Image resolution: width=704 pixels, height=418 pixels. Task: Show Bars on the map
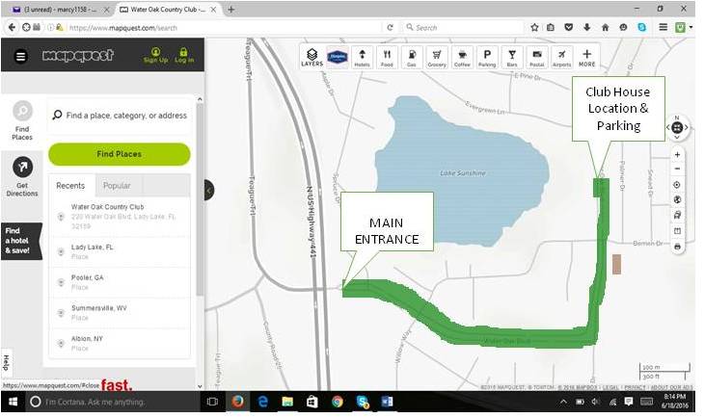click(x=512, y=58)
